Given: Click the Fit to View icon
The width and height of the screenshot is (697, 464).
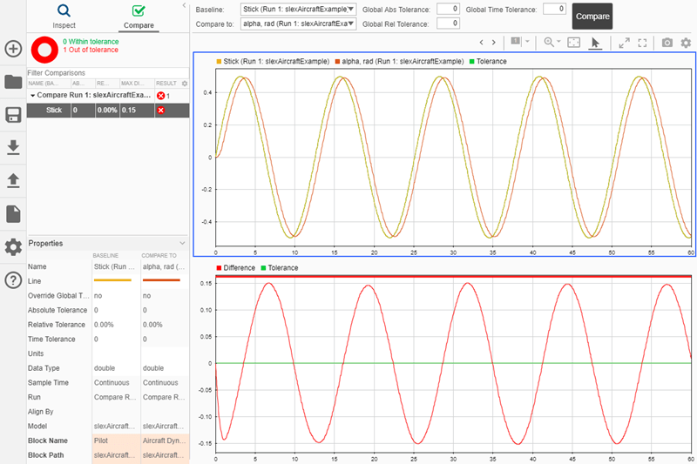Looking at the screenshot, I should point(573,42).
